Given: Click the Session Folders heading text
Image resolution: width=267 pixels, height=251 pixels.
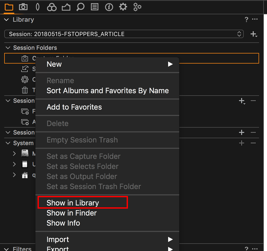Looking at the screenshot, I should (35, 48).
